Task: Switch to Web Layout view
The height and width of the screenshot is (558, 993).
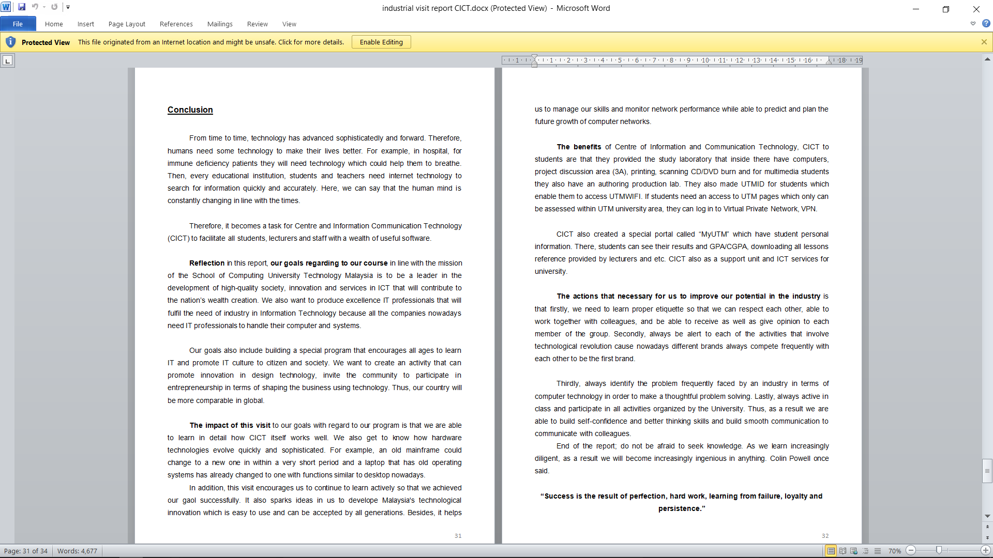Action: pyautogui.click(x=854, y=551)
